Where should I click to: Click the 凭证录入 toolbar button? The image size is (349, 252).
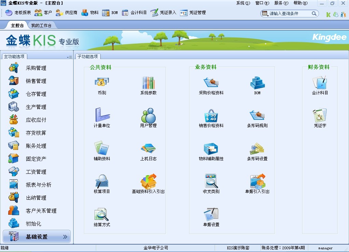tap(163, 13)
